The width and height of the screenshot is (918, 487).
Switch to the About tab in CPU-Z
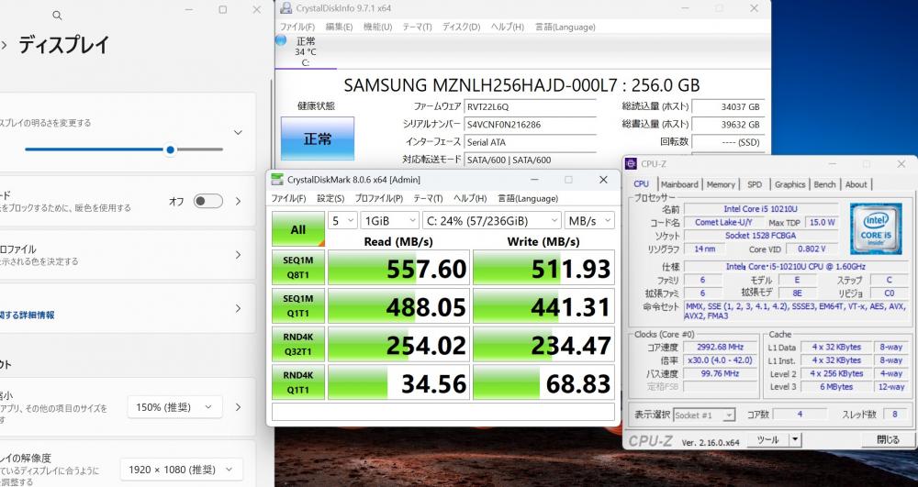click(856, 184)
